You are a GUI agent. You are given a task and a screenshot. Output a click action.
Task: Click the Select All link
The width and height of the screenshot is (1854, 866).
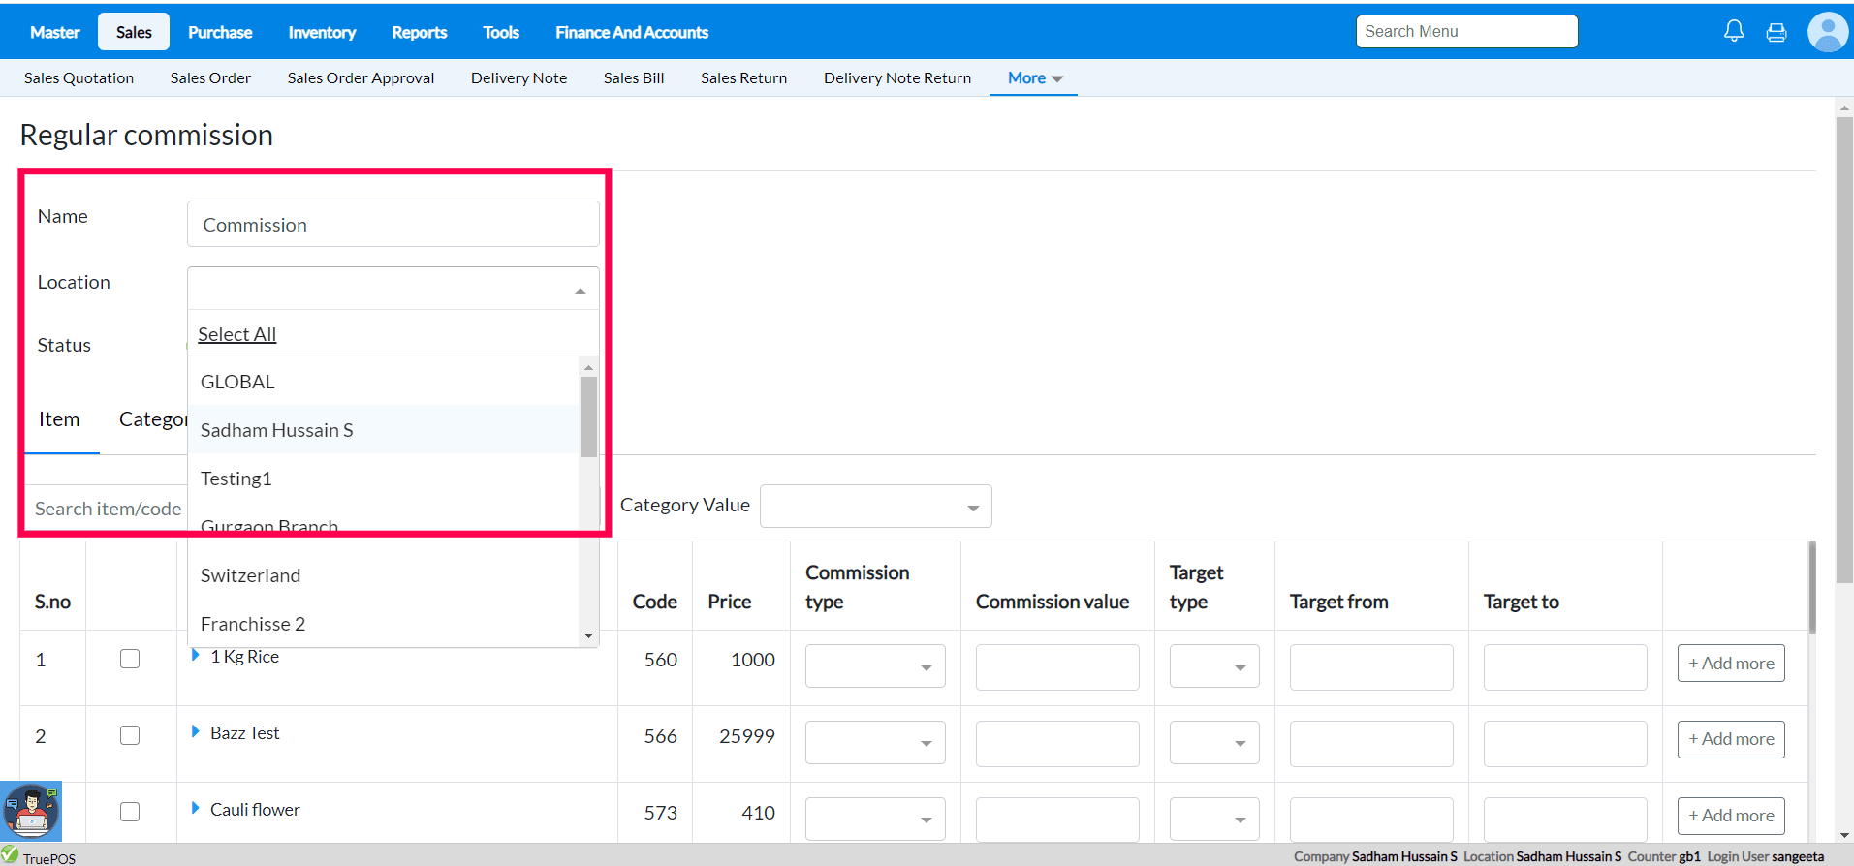coord(237,334)
